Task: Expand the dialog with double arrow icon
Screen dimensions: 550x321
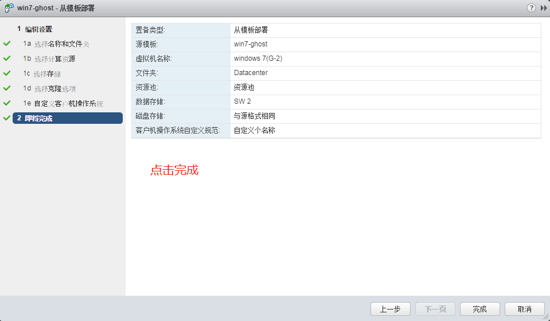Action: click(544, 8)
